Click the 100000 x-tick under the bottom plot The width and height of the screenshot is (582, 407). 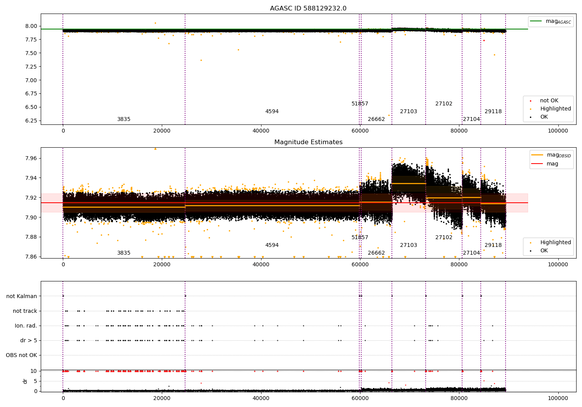pyautogui.click(x=558, y=398)
